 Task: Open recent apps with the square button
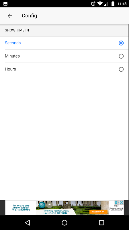101,223
